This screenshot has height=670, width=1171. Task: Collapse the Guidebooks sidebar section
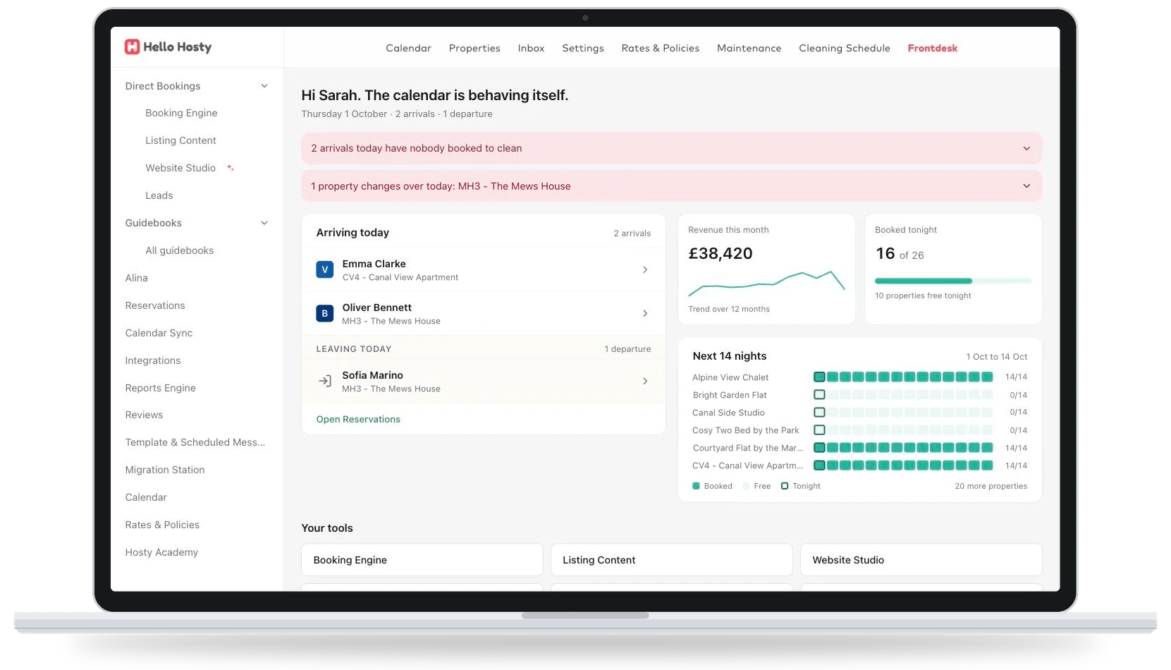[x=264, y=223]
